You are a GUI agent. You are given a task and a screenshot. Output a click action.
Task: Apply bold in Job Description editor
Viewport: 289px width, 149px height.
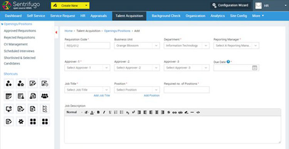point(98,112)
